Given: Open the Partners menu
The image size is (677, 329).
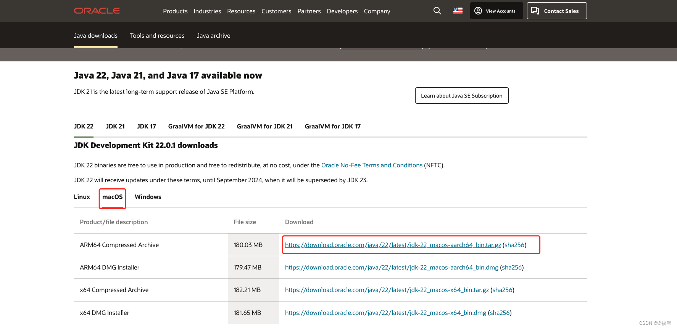Looking at the screenshot, I should point(309,11).
